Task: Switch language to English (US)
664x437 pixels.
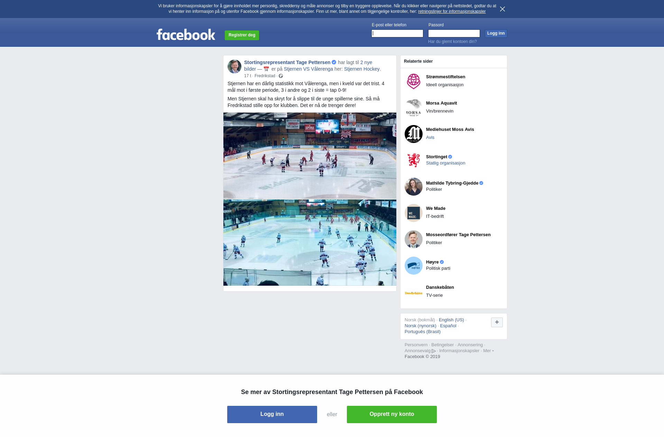Action: (x=451, y=320)
